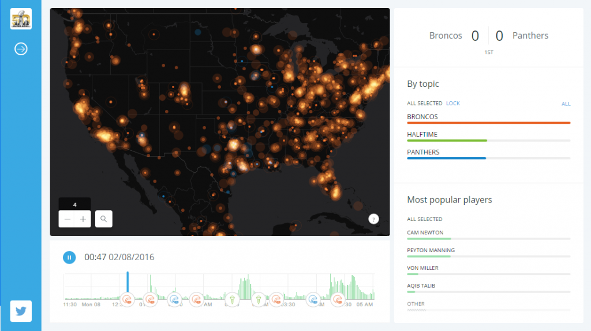The image size is (591, 331).
Task: Click the first green microphone timeline marker
Action: [232, 299]
